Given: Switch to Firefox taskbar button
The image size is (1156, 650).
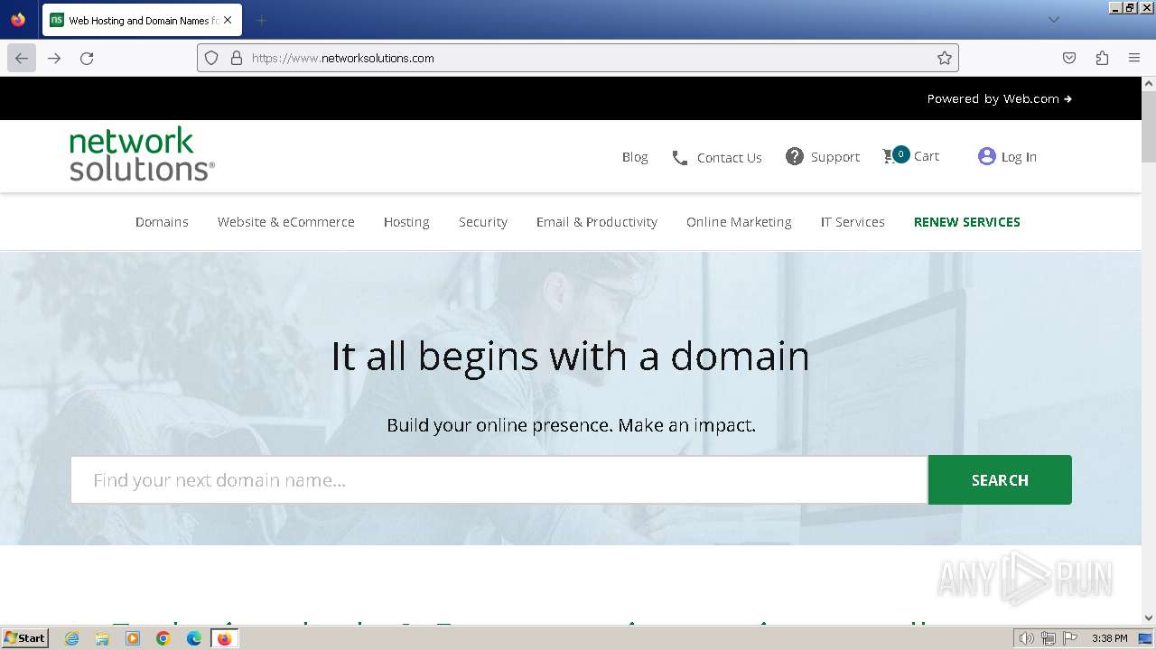Looking at the screenshot, I should pyautogui.click(x=224, y=638).
